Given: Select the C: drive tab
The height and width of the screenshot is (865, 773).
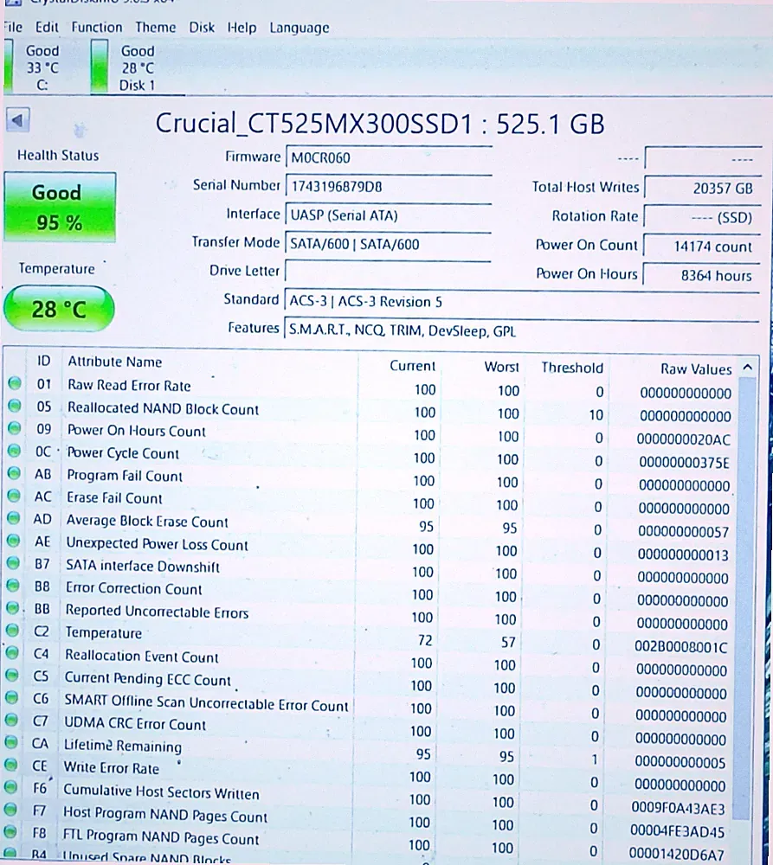Looking at the screenshot, I should pyautogui.click(x=35, y=67).
